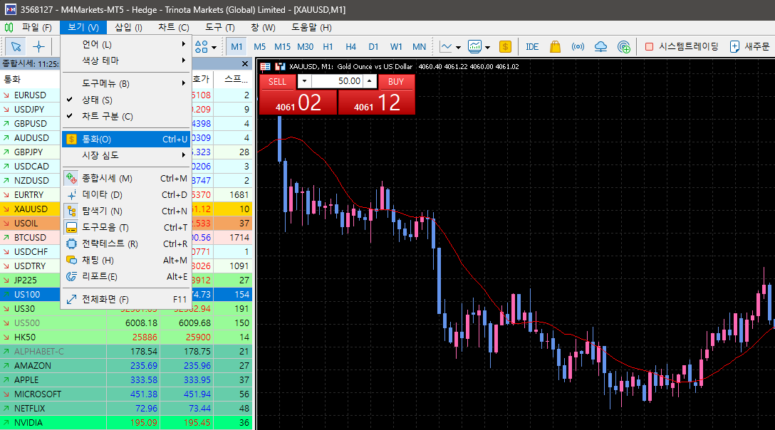The image size is (775, 430).
Task: Click the Strategy Tester chip icon
Action: click(x=72, y=244)
